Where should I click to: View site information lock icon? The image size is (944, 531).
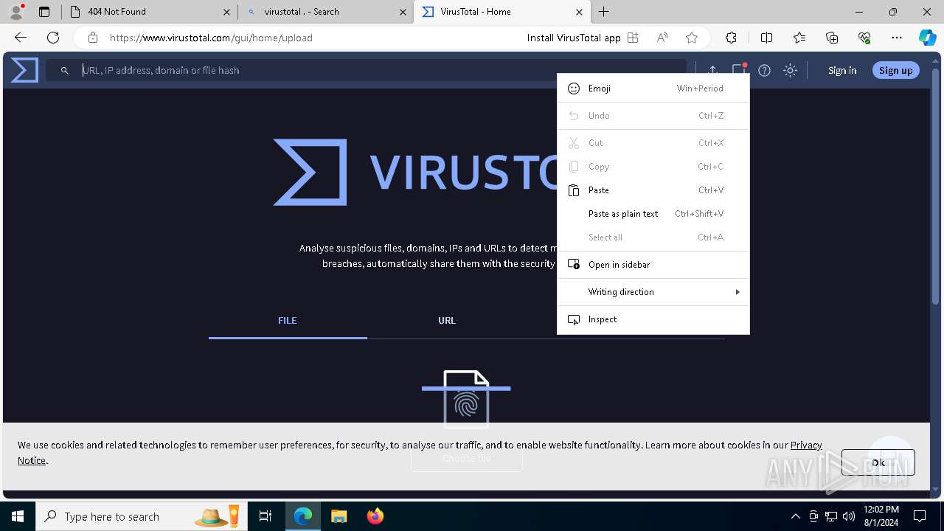click(93, 38)
